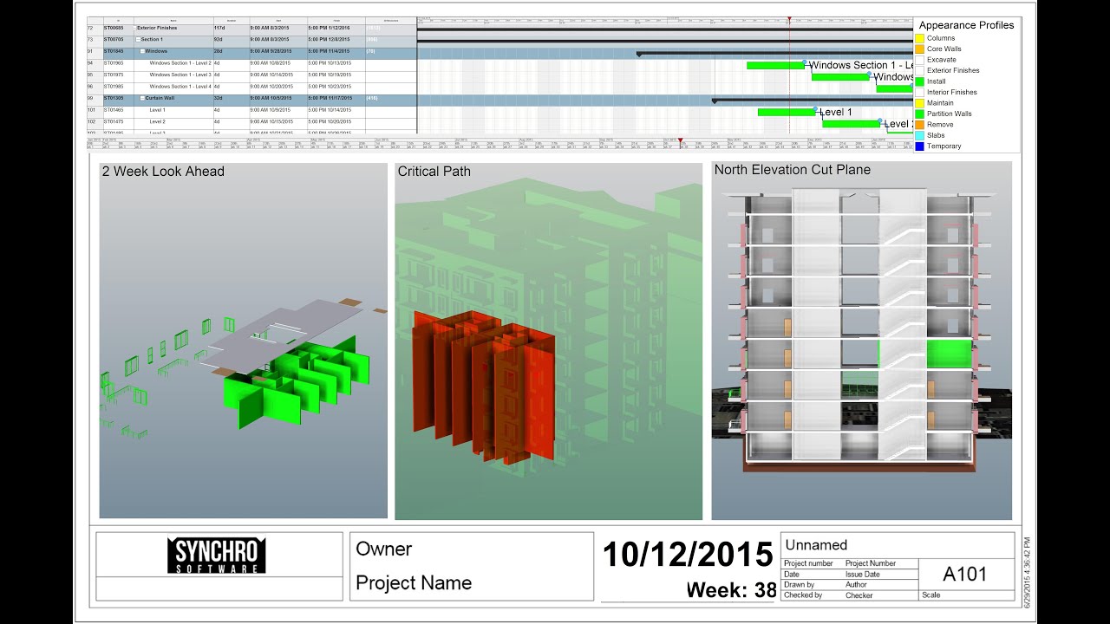This screenshot has width=1110, height=624.
Task: Collapse the Section 1 task group
Action: coord(138,40)
